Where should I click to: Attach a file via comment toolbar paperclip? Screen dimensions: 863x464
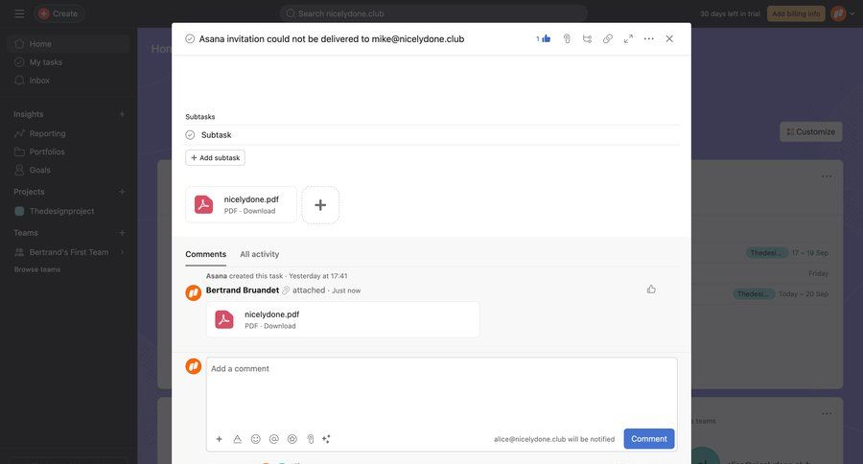coord(311,439)
